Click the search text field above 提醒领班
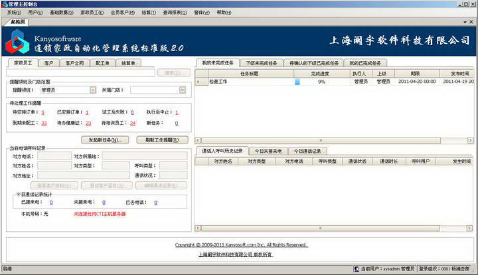The image size is (478, 275). click(x=80, y=73)
